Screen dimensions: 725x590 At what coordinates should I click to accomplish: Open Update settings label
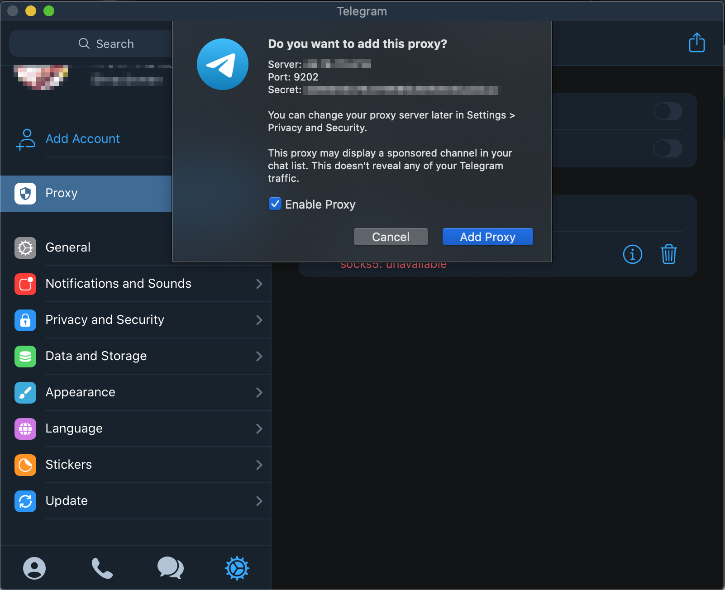(x=67, y=501)
